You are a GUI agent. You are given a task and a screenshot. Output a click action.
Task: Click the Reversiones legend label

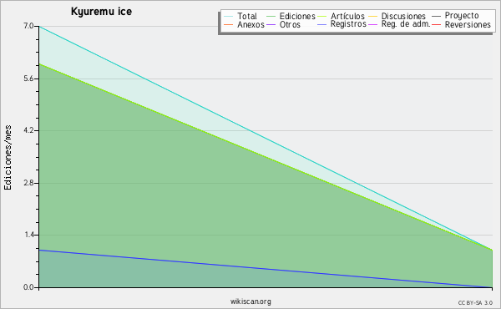468,24
